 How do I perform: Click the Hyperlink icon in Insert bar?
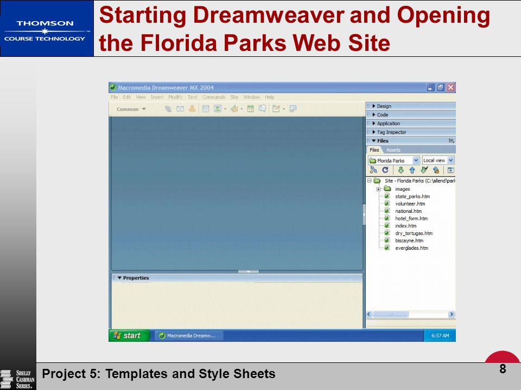[168, 109]
